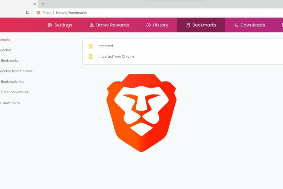Screen dimensions: 283x189
Task: Click the Settings gear icon
Action: pos(50,25)
